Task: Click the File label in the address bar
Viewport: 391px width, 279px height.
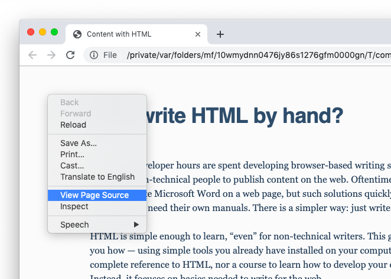Action: click(110, 55)
